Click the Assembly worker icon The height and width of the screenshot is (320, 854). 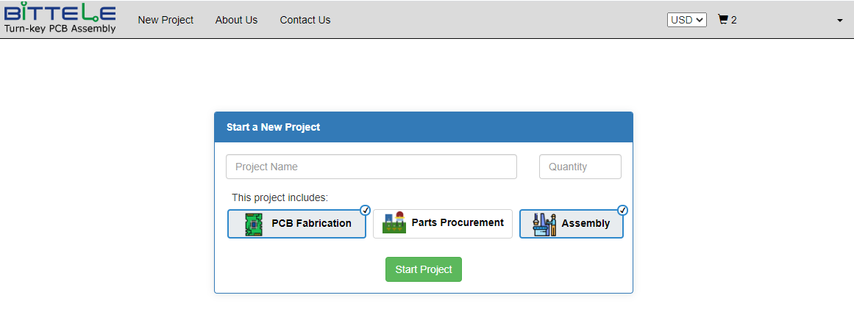click(544, 224)
